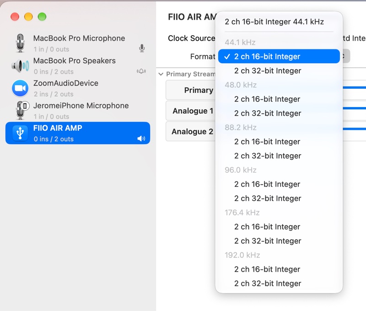The width and height of the screenshot is (366, 311).
Task: Adjust the Analogue 2 volume slider
Action: coord(354,129)
